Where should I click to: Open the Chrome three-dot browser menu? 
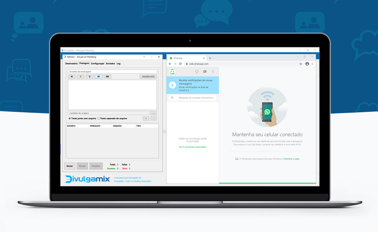pyautogui.click(x=313, y=64)
